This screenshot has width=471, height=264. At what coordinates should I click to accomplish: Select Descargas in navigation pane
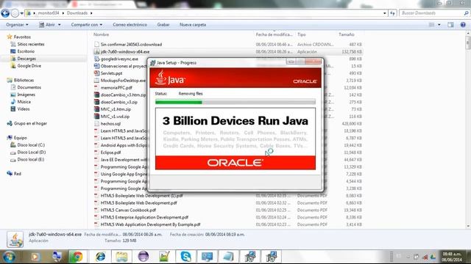tap(24, 59)
